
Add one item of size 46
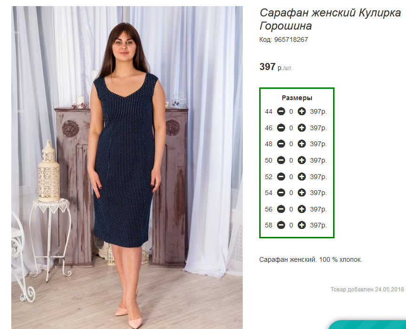click(x=302, y=128)
